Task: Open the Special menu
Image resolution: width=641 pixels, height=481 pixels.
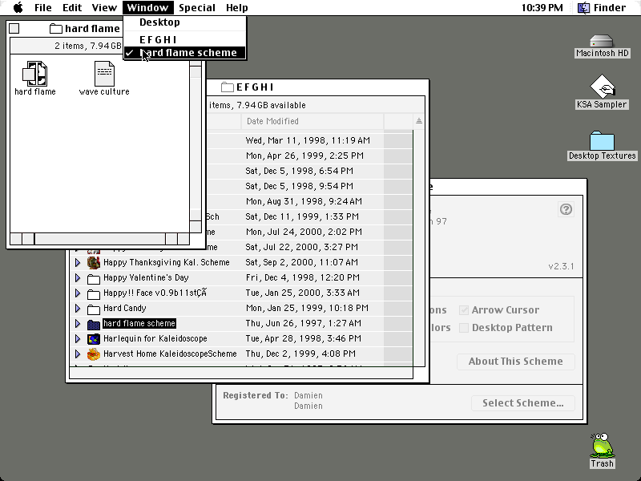Action: [x=197, y=7]
